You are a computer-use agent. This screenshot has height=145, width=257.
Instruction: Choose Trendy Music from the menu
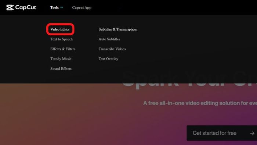point(61,59)
